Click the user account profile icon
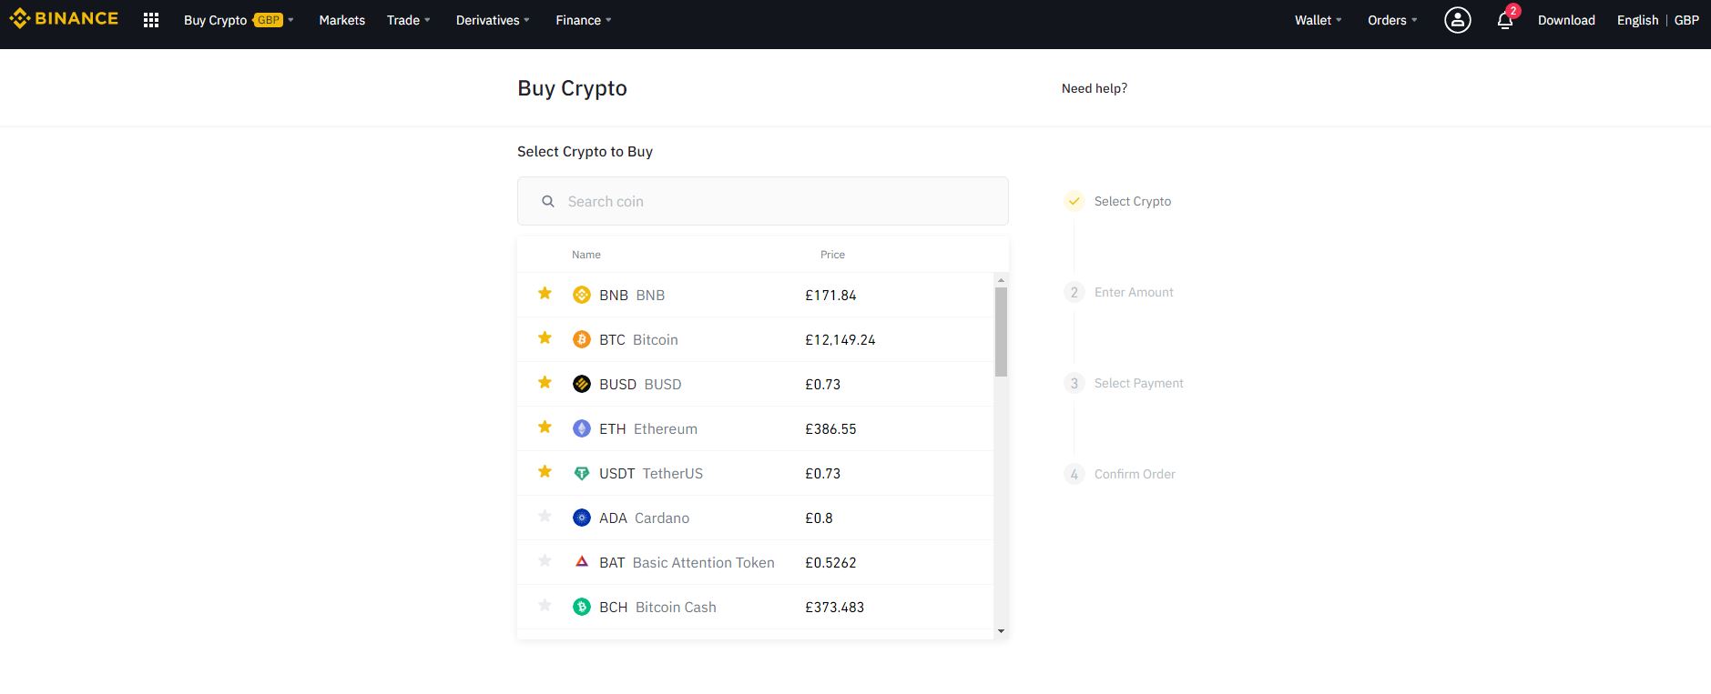Image resolution: width=1711 pixels, height=694 pixels. click(x=1457, y=20)
